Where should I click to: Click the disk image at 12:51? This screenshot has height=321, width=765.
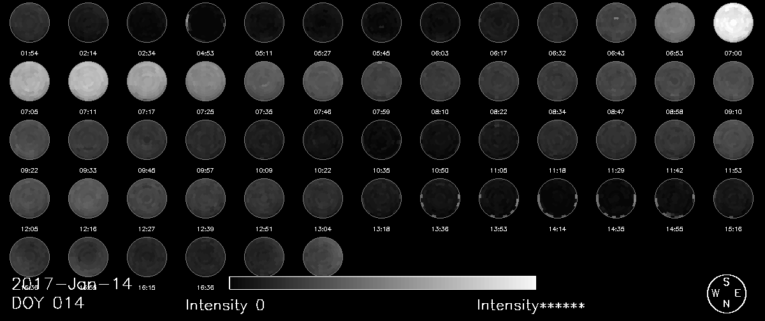264,198
